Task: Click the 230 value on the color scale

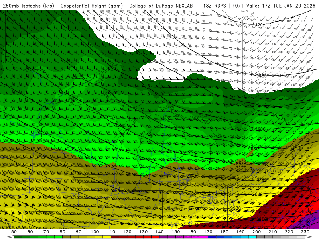Action: pos(305,232)
